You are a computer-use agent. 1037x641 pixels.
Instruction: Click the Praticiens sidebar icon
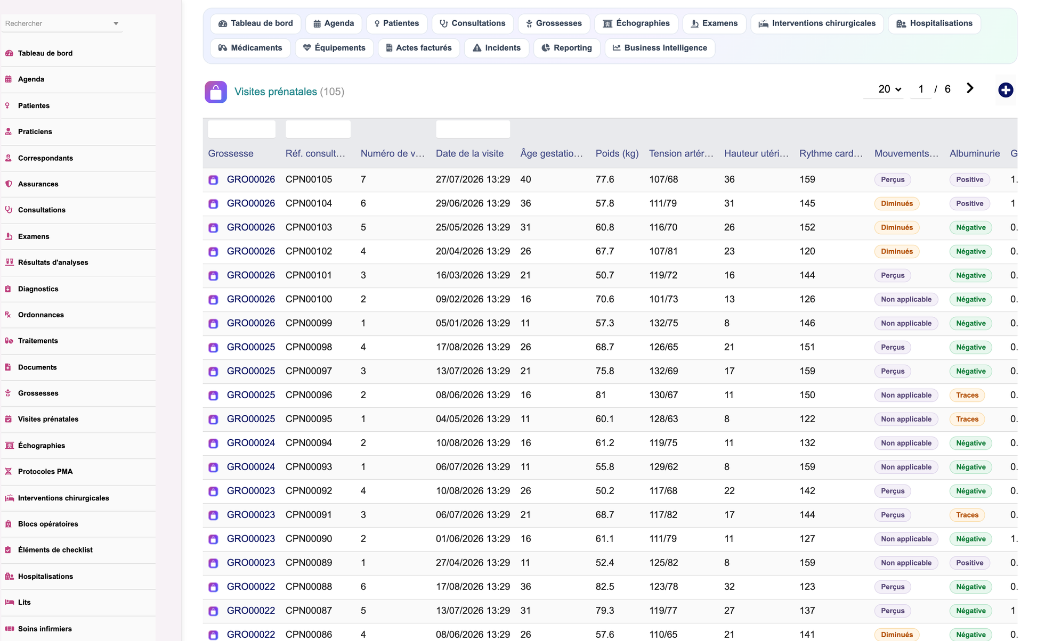(x=9, y=132)
